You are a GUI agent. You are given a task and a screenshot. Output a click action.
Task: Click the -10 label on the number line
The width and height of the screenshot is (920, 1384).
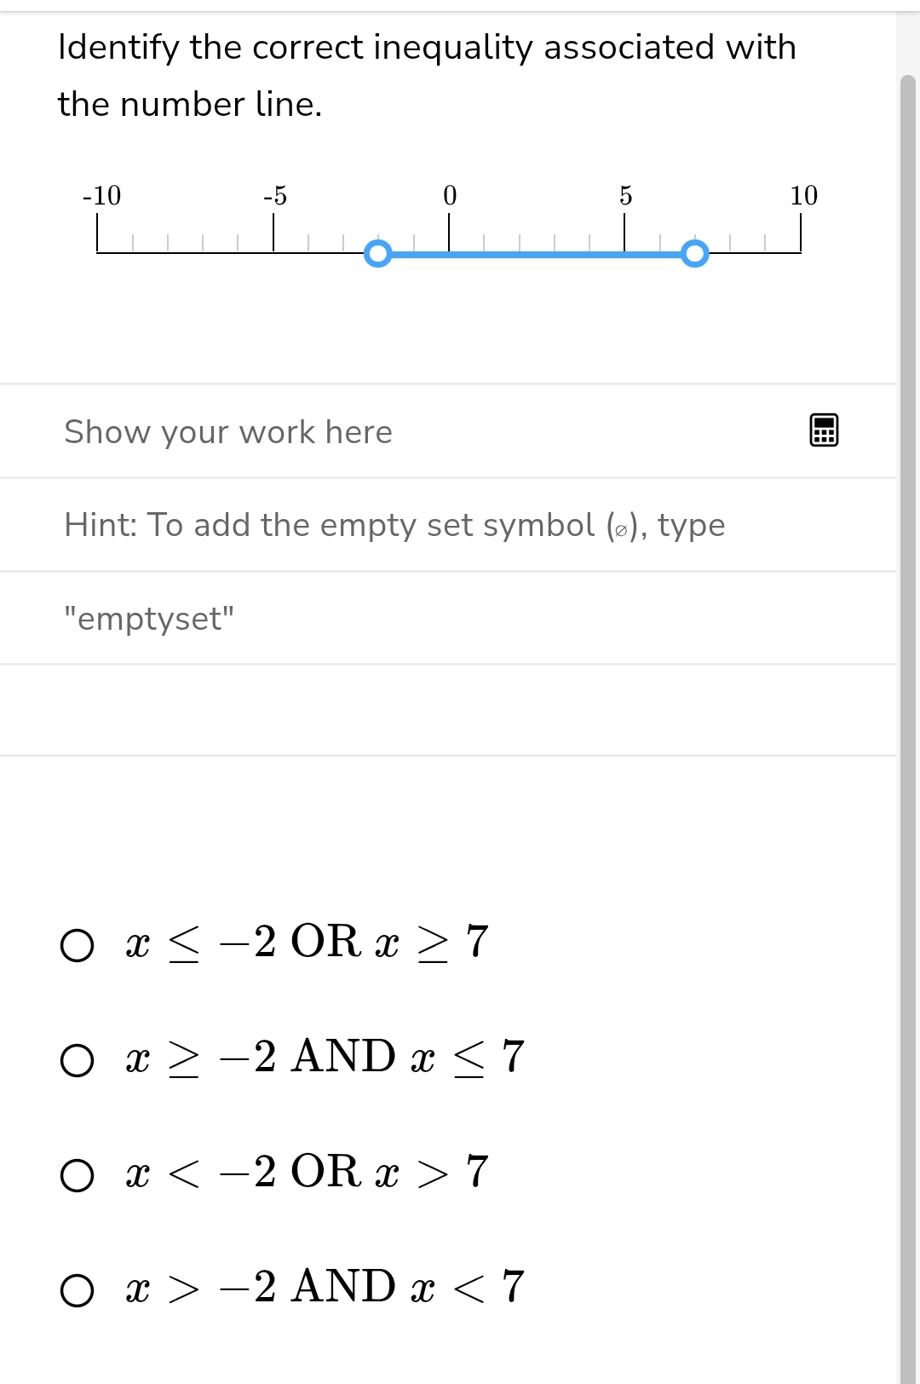[101, 196]
